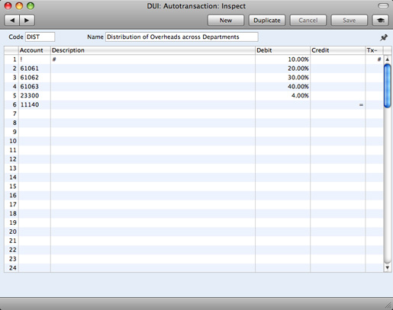This screenshot has width=393, height=310.
Task: Click the toolbar toggle pill in title bar
Action: click(x=383, y=5)
